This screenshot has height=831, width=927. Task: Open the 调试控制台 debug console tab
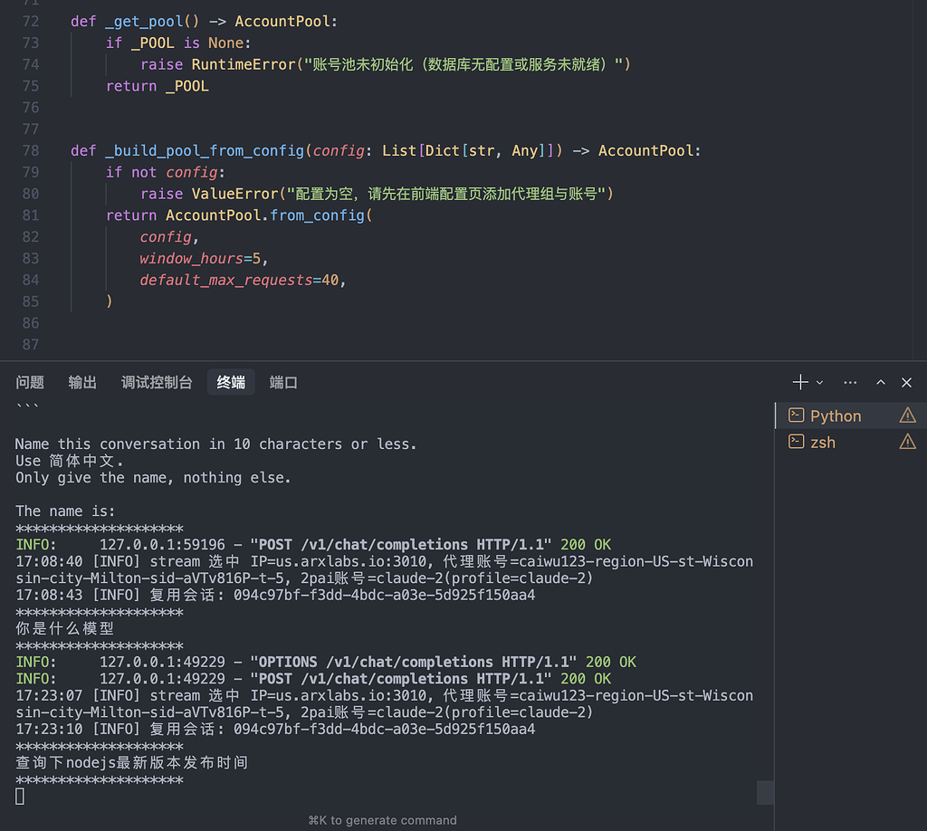157,382
